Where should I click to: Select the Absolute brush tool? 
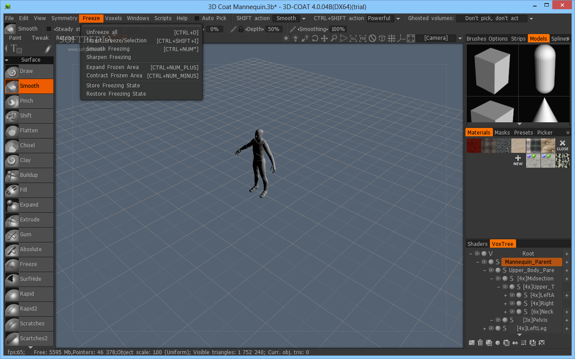(29, 249)
